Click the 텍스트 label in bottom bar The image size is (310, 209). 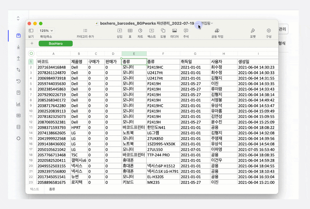pyautogui.click(x=35, y=189)
